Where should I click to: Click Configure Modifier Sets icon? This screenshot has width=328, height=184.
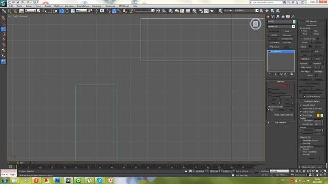[x=292, y=74]
